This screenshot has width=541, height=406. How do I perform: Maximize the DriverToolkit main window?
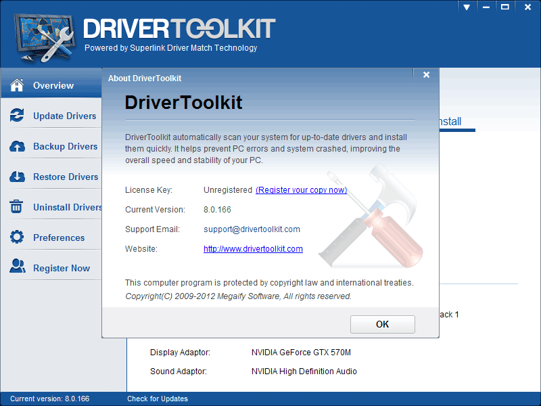coord(504,7)
